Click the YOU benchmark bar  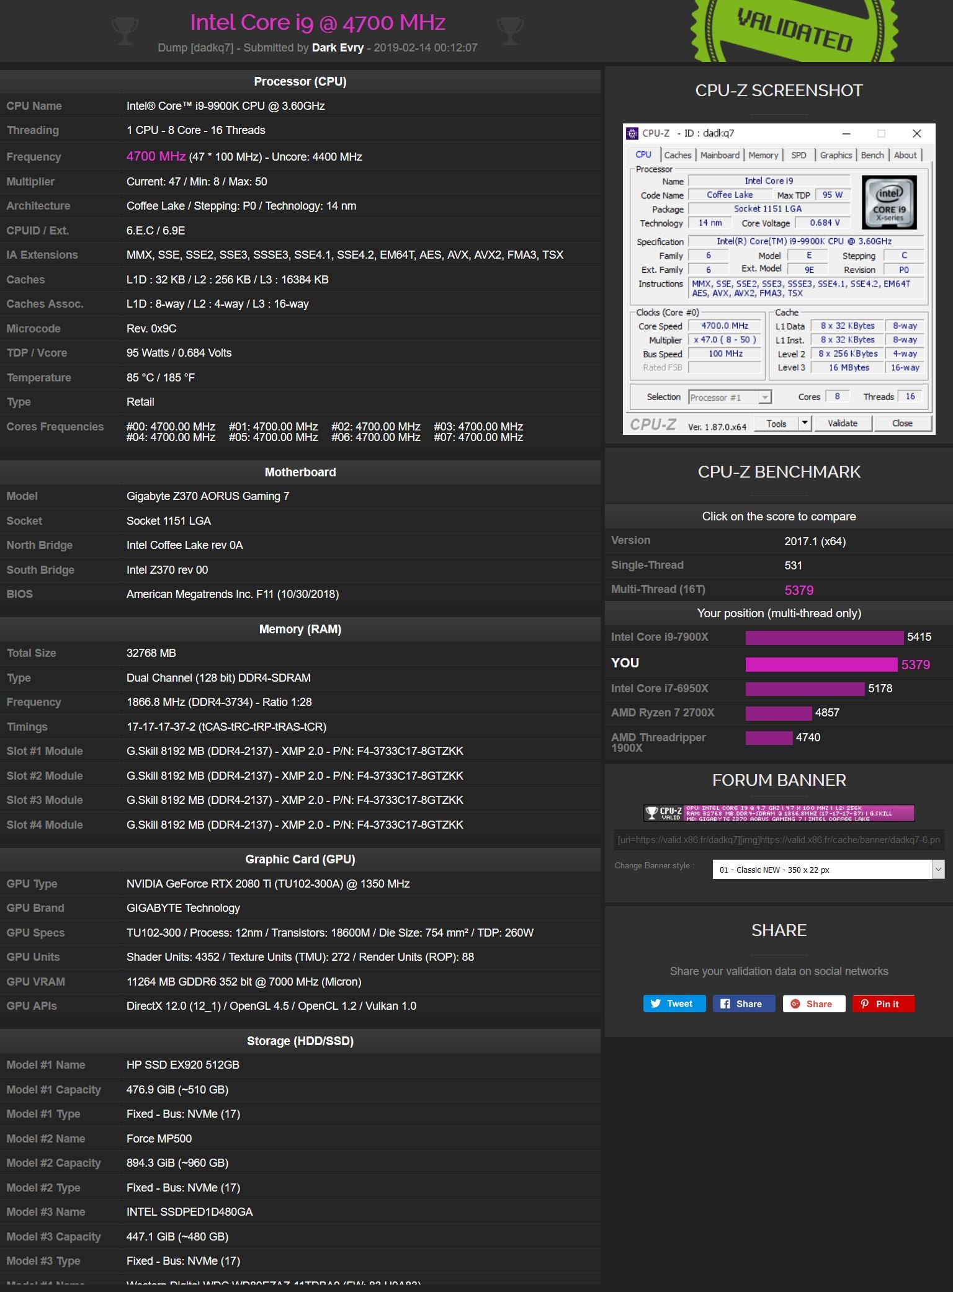tap(821, 664)
